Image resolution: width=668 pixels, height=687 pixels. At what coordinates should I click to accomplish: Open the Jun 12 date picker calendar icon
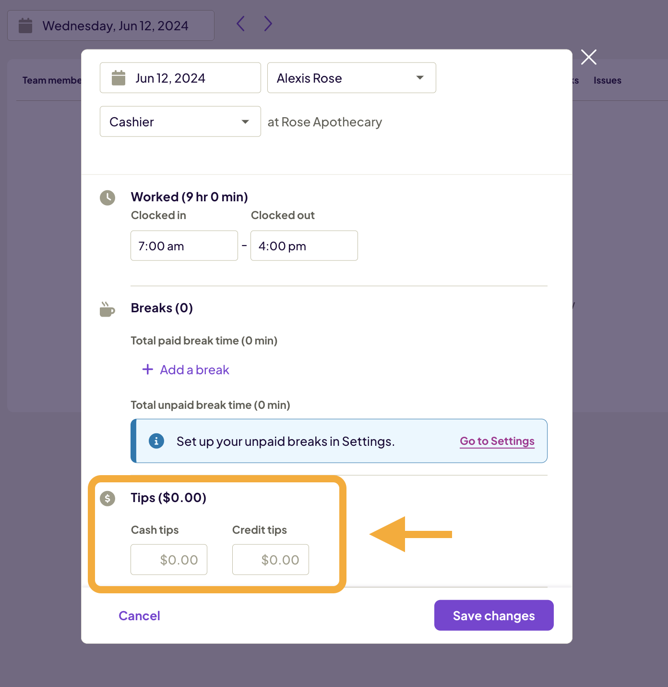(118, 77)
